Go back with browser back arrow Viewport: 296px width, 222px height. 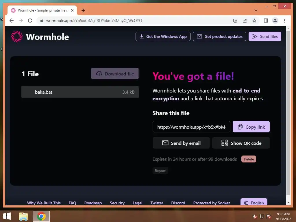tap(12, 21)
